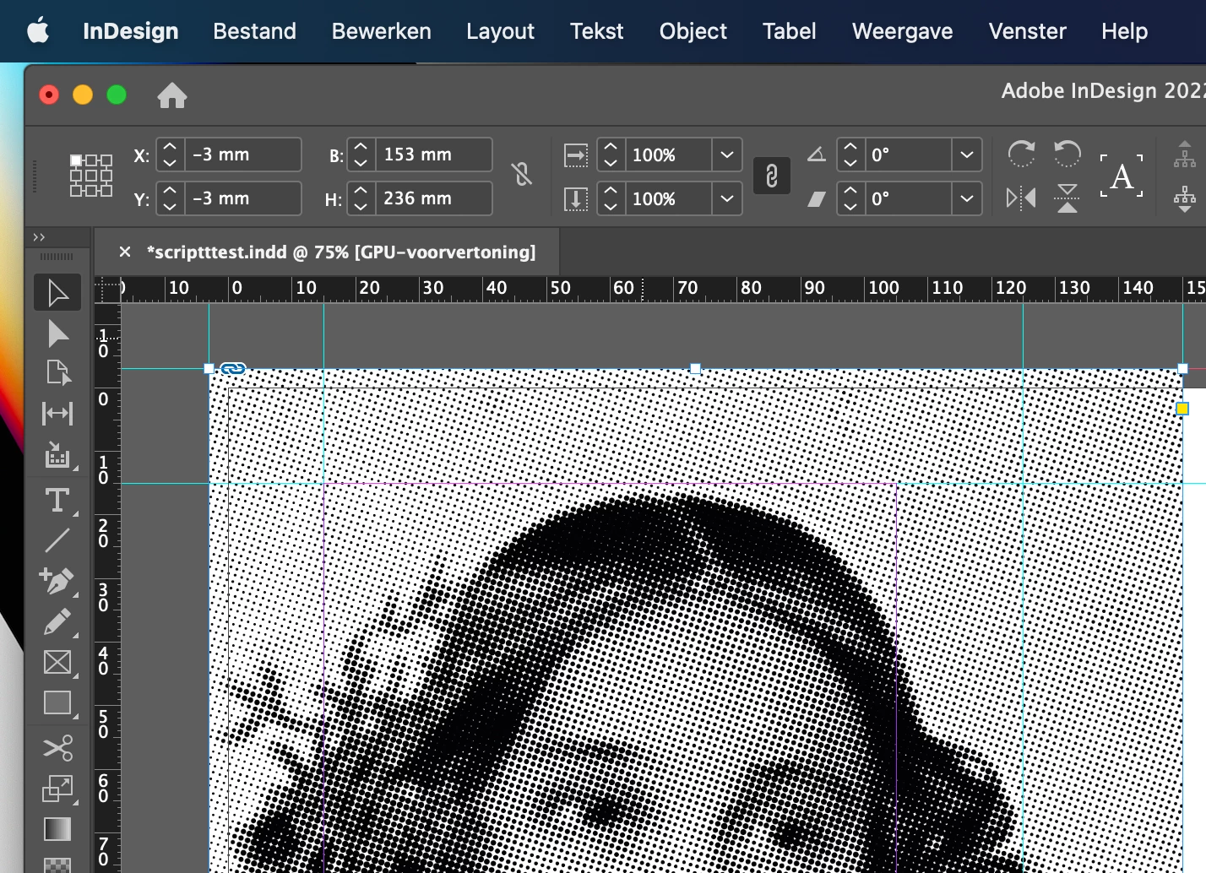Open the shear angle dropdown

pyautogui.click(x=967, y=198)
